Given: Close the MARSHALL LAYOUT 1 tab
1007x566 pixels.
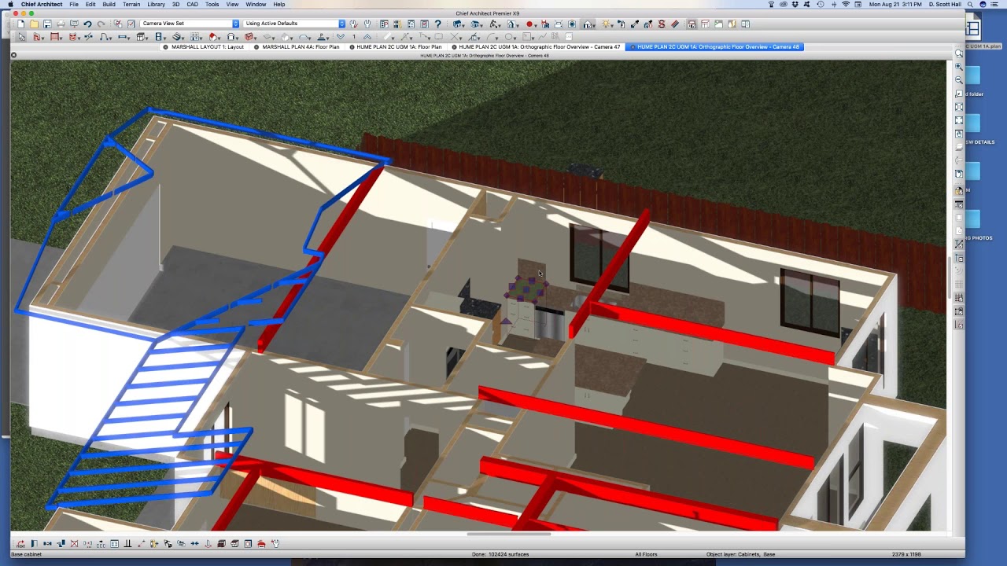Looking at the screenshot, I should (x=166, y=47).
